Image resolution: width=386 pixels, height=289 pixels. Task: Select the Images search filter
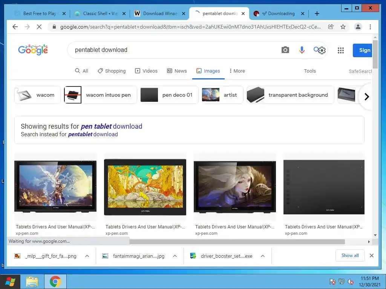pyautogui.click(x=208, y=71)
